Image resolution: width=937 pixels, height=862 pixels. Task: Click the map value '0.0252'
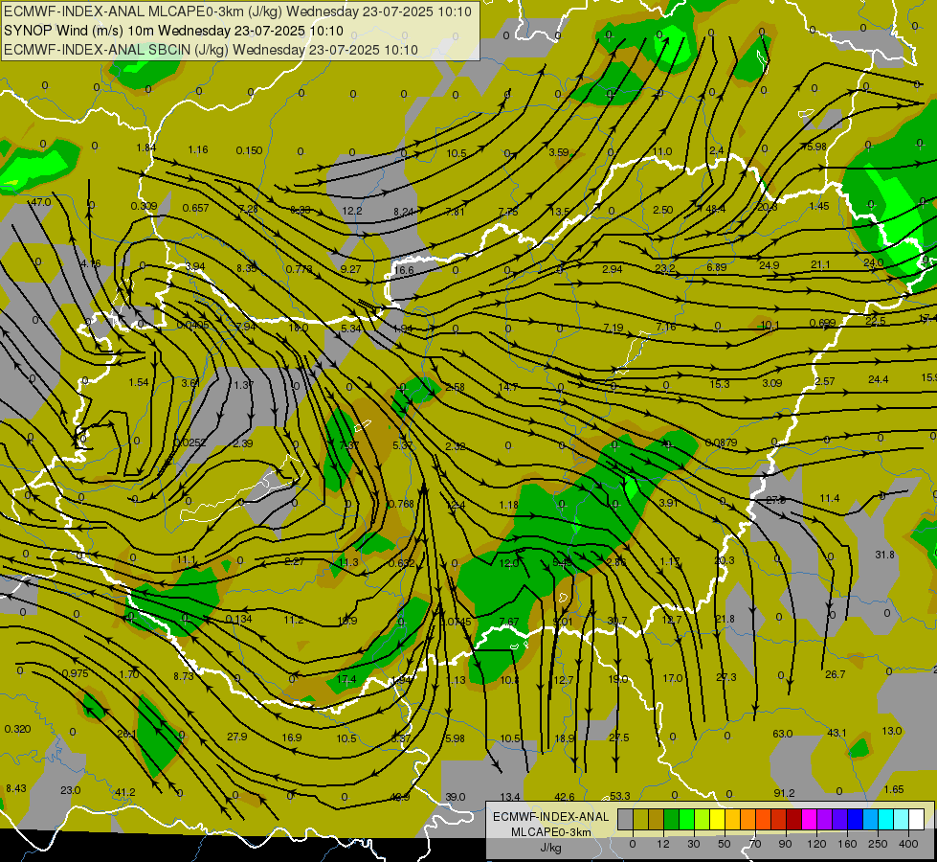tap(190, 442)
